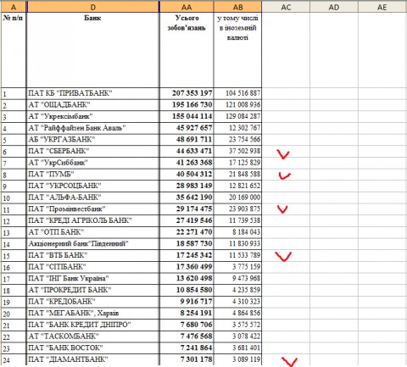Screen dimensions: 407x367
Task: Click the red checkmark beside ВТБ БАНК row
Action: click(x=283, y=256)
